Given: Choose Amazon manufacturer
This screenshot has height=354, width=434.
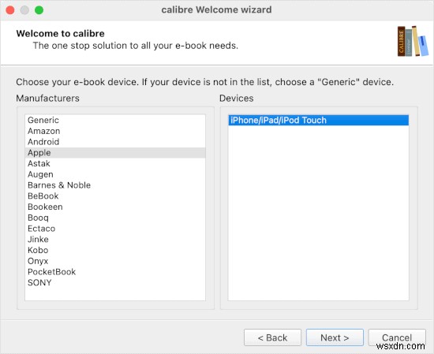Looking at the screenshot, I should tap(115, 131).
